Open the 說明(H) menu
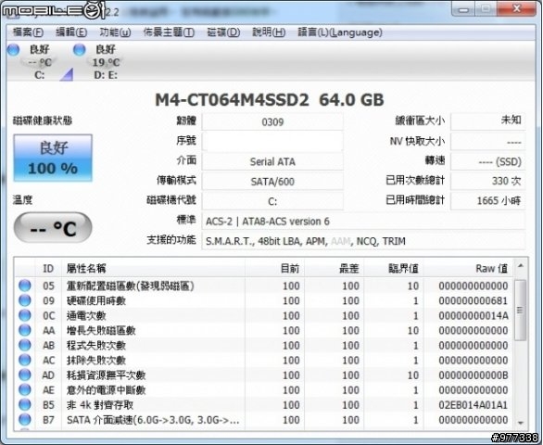 (269, 32)
